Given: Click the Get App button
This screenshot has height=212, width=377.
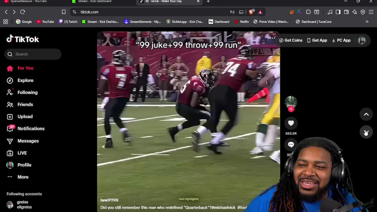Looking at the screenshot, I should (x=317, y=40).
